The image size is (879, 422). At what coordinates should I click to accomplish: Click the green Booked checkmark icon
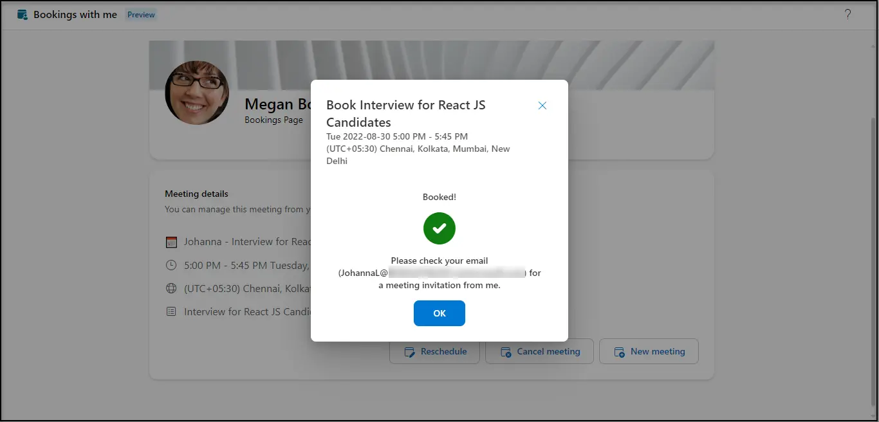point(439,228)
